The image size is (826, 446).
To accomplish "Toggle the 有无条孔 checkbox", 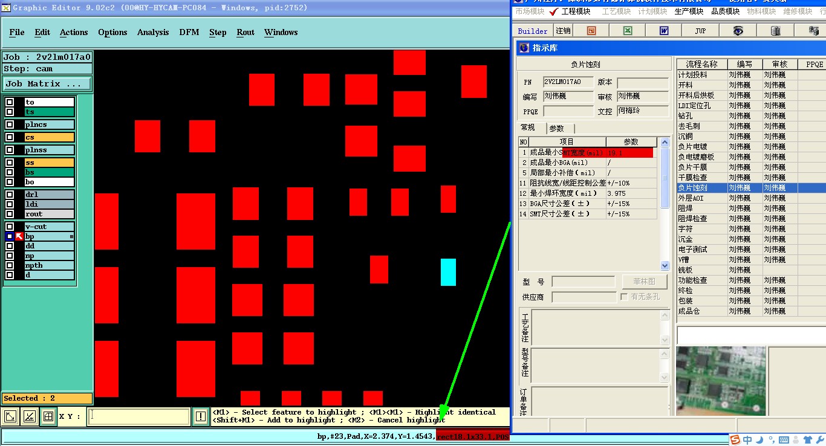I will pos(624,297).
